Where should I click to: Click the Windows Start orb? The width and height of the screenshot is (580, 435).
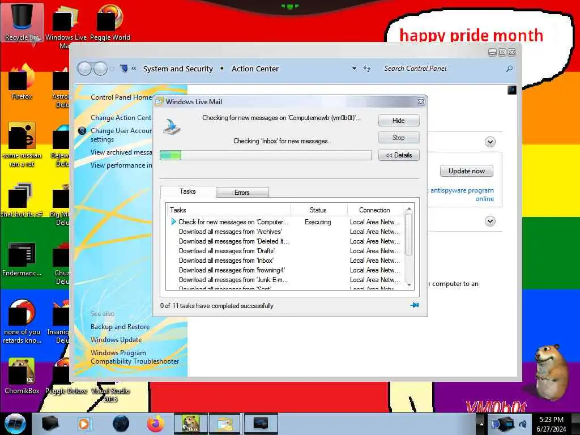[15, 424]
